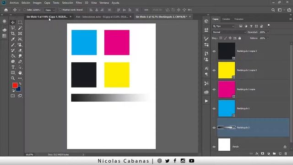Screen dimensions: 293x165
Task: Select the Rectangle shape tool
Action: click(x=13, y=73)
